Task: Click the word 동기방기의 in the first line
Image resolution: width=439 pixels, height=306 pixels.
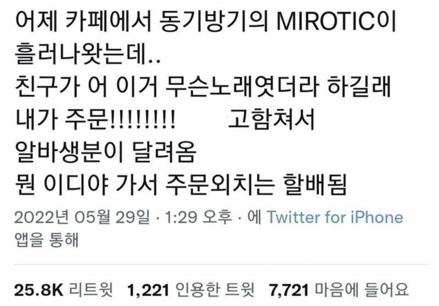Action: coord(214,22)
